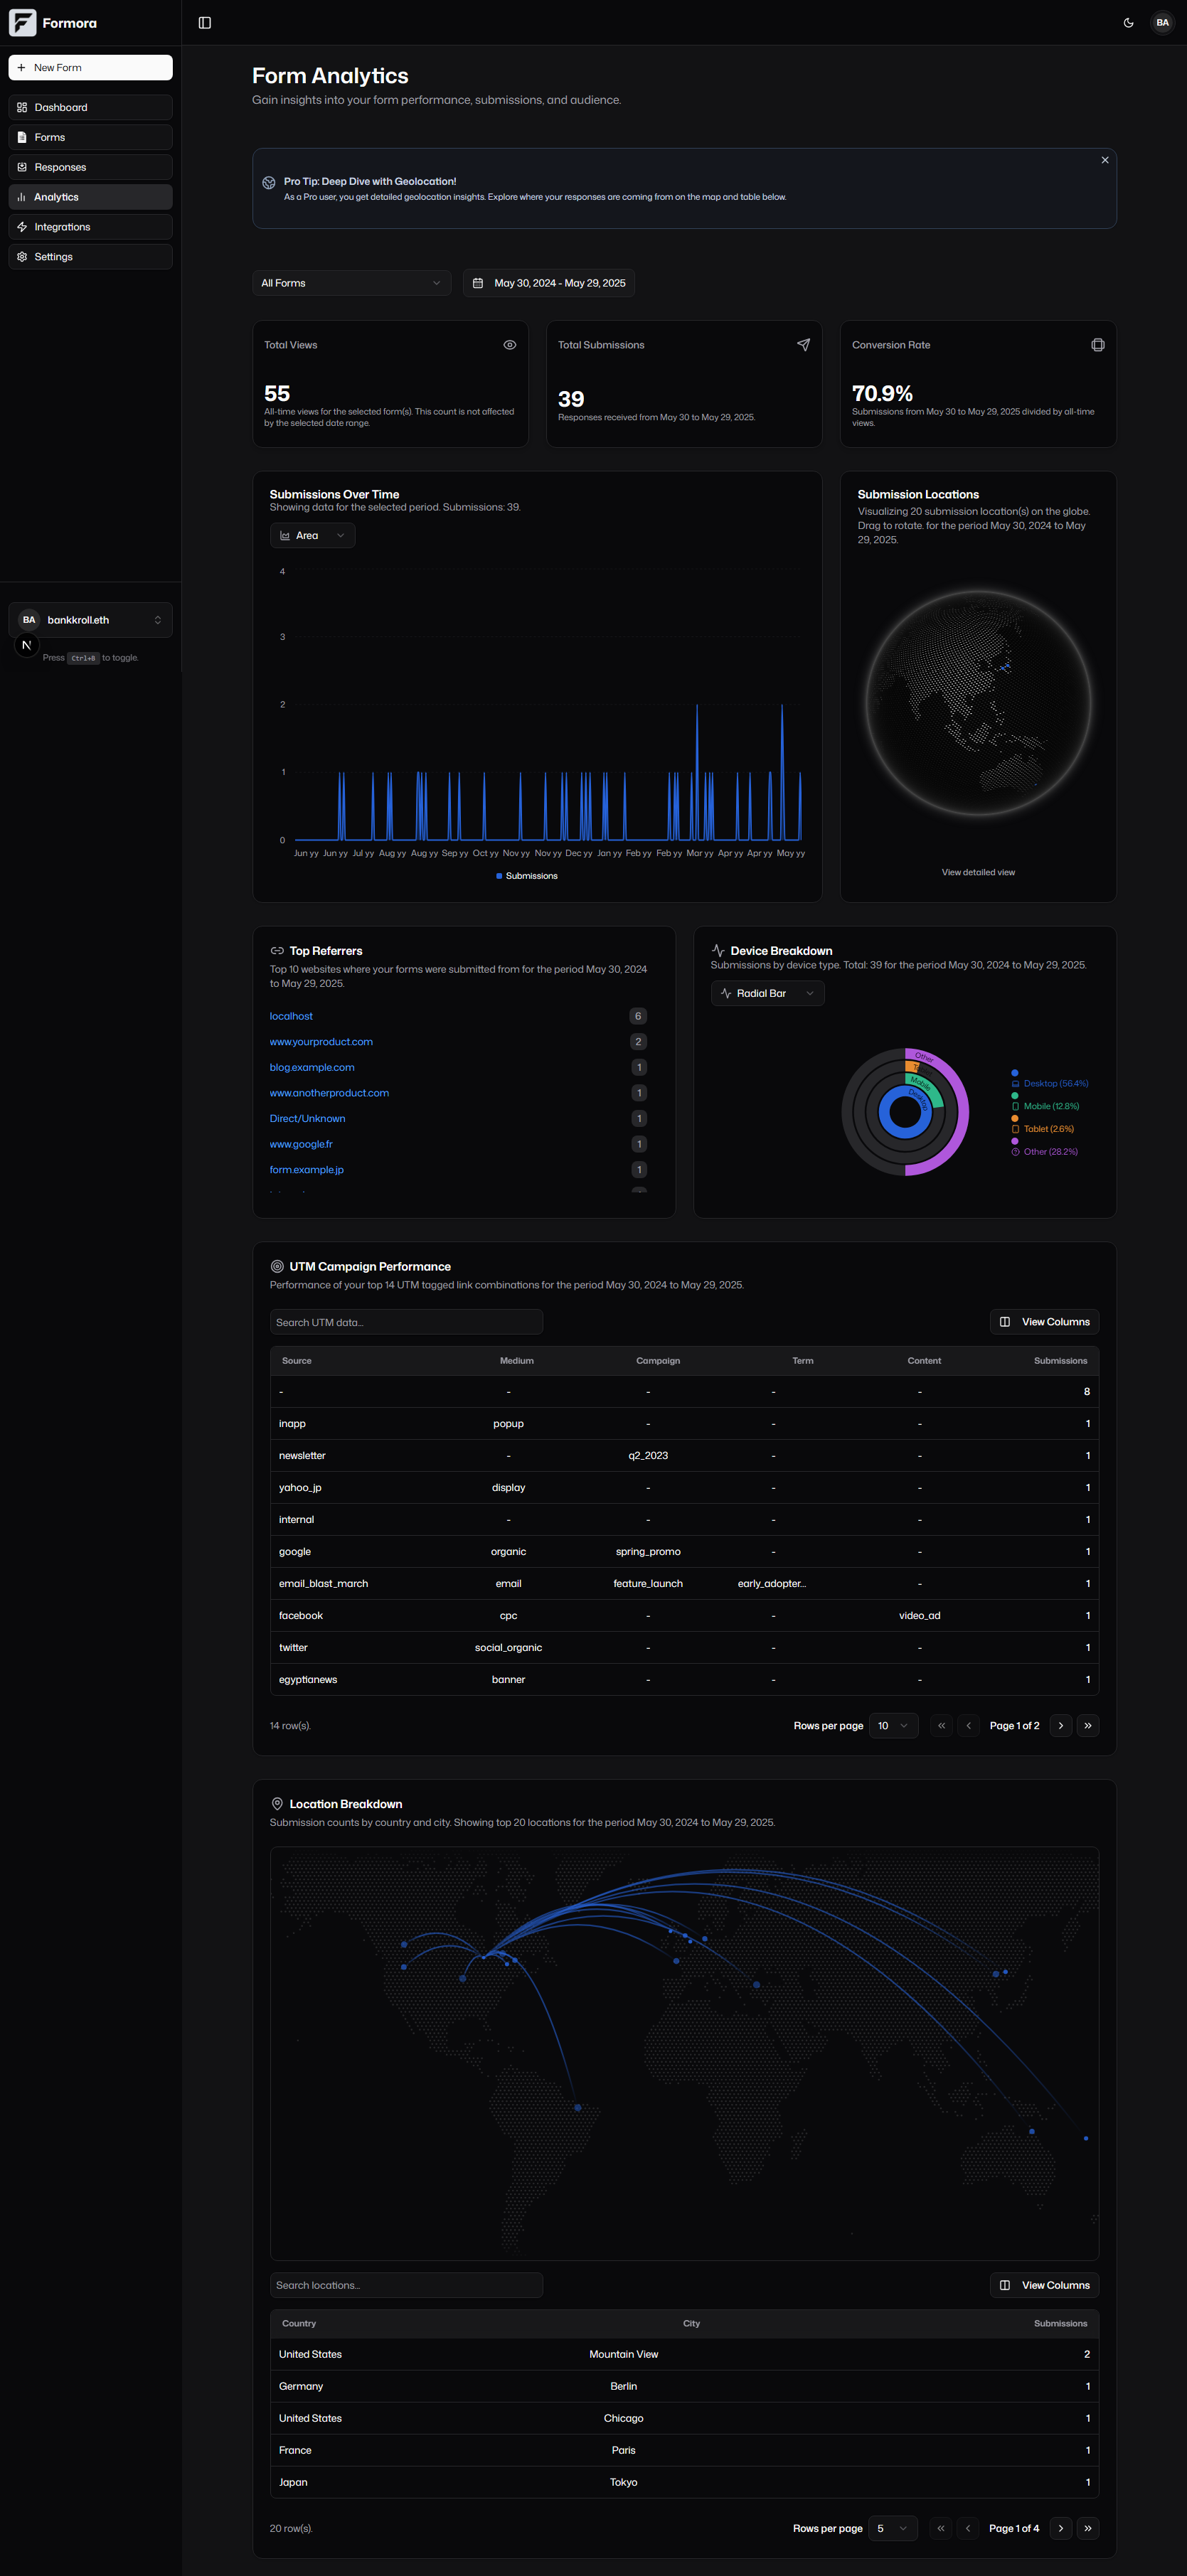Click the Device Breakdown pulse icon
1187x2576 pixels.
click(x=718, y=951)
